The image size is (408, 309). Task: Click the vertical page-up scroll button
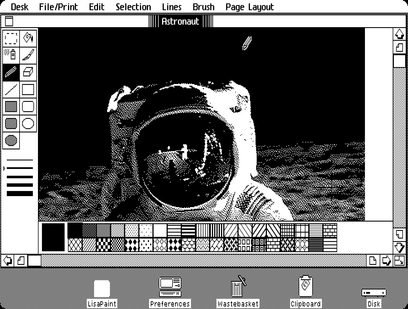399,47
